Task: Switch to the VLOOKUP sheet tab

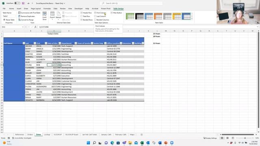Action: click(x=58, y=135)
